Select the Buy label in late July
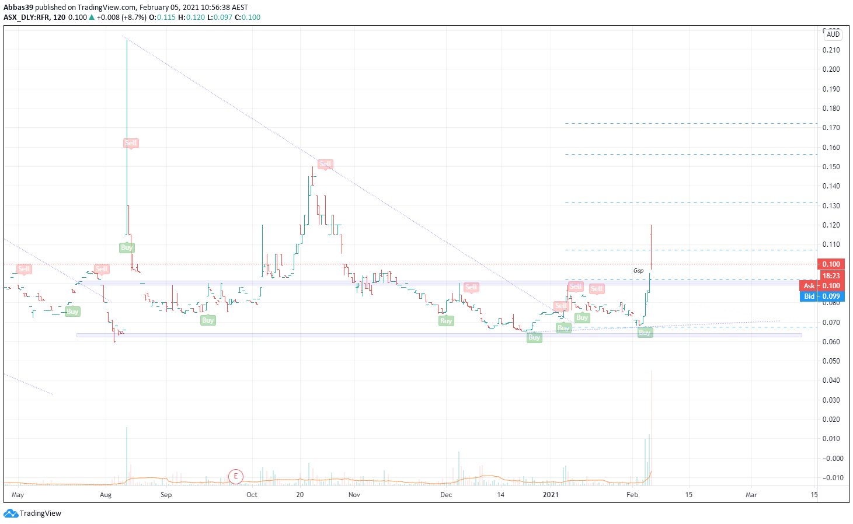The width and height of the screenshot is (853, 524). click(x=72, y=312)
